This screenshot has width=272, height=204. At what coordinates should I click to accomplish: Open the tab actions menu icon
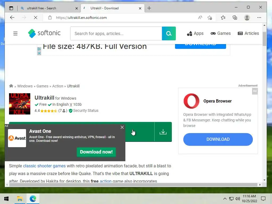pyautogui.click(x=11, y=8)
